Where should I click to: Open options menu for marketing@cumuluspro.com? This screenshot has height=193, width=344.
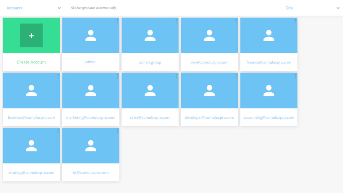[117, 76]
